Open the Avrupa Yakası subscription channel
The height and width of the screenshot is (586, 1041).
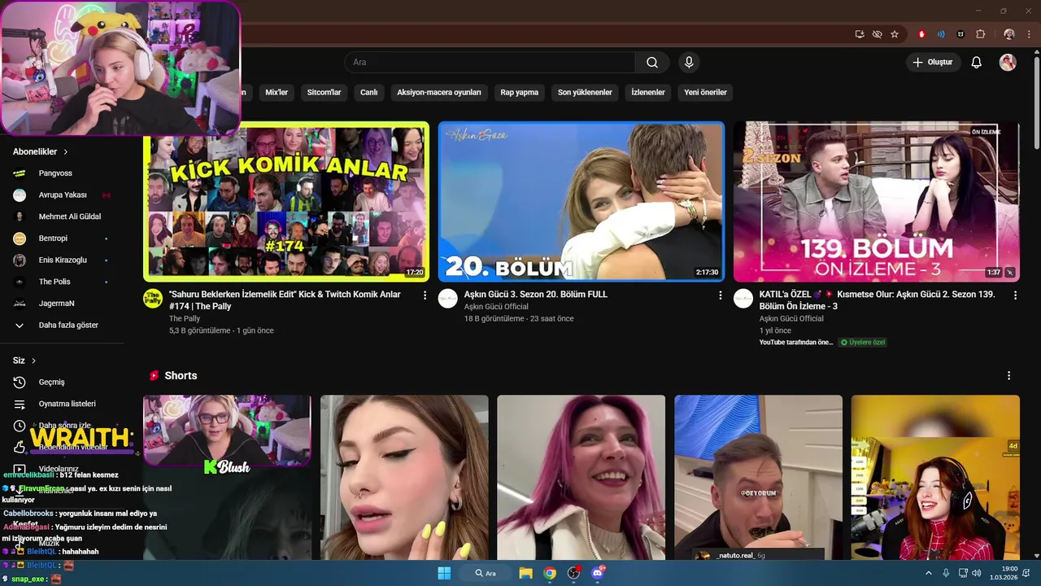pyautogui.click(x=63, y=195)
